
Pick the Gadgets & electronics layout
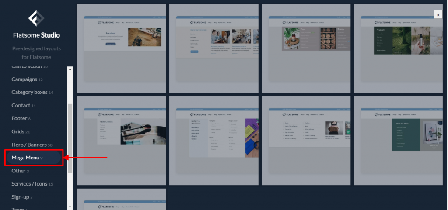pyautogui.click(x=213, y=141)
